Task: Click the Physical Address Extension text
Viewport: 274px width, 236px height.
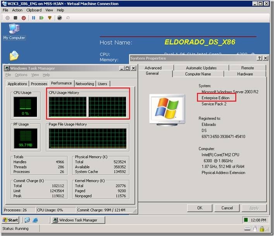Action: [x=223, y=173]
